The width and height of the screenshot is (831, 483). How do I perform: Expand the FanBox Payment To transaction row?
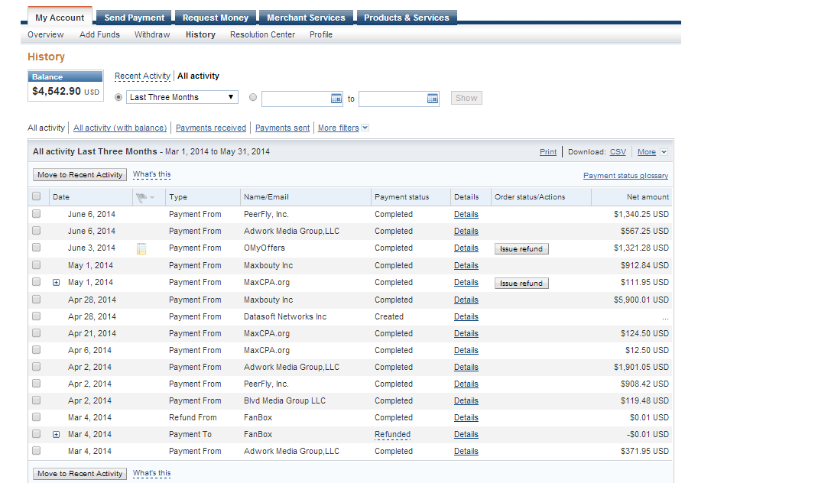pyautogui.click(x=56, y=434)
